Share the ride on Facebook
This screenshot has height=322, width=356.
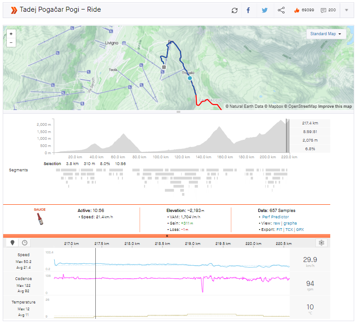tap(248, 10)
